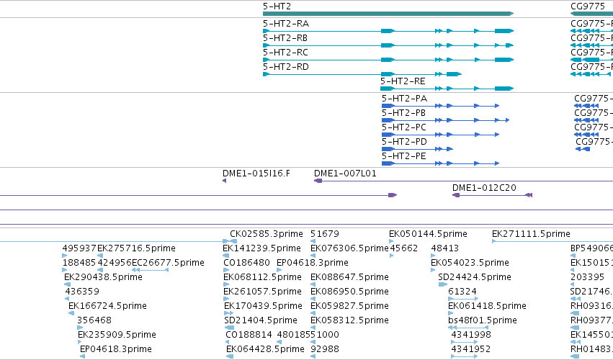
Task: Open the 5-HT2-PC protein feature
Action: click(441, 135)
